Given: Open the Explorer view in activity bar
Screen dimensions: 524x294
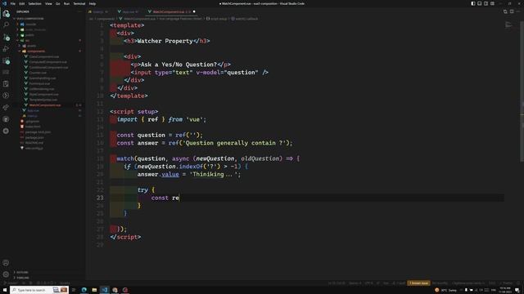Looking at the screenshot, I should point(6,13).
